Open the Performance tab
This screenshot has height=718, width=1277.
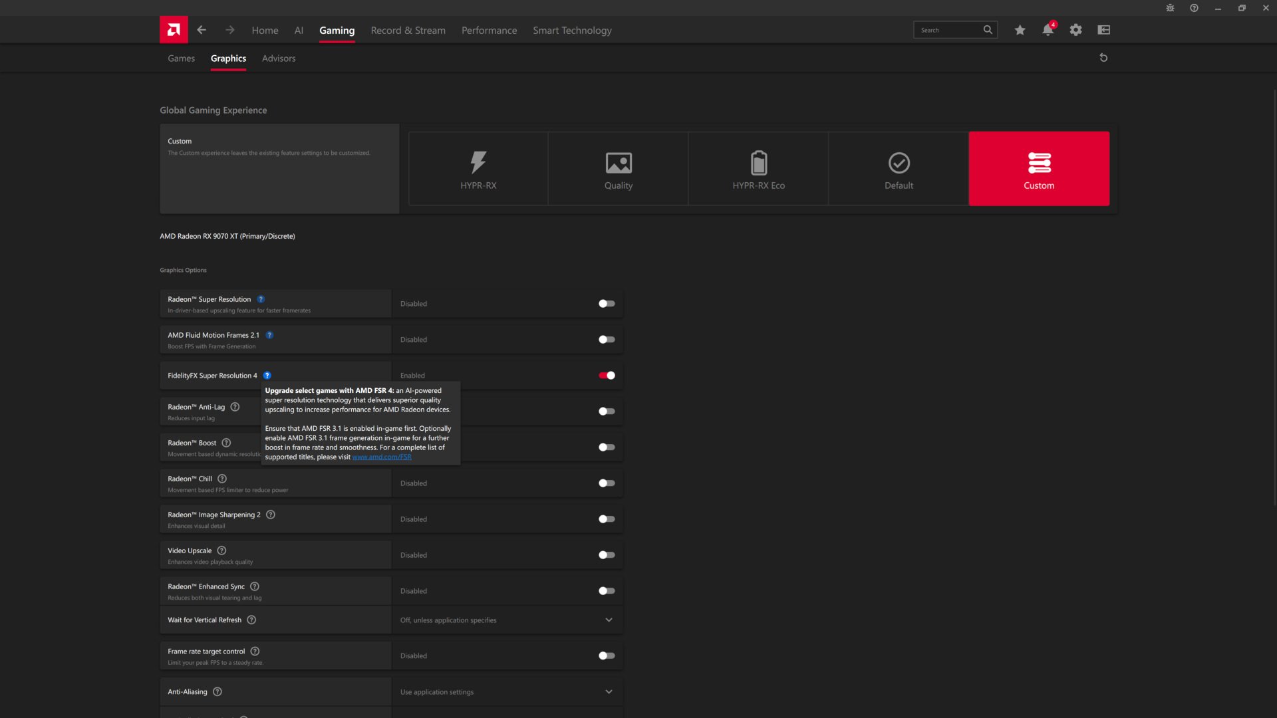pyautogui.click(x=489, y=31)
